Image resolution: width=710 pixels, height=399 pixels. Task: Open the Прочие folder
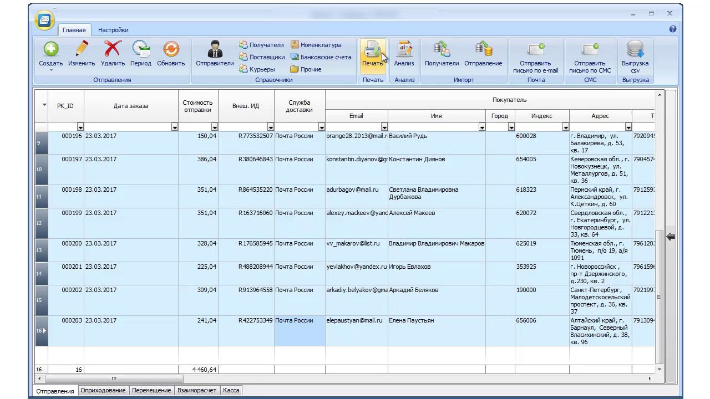pyautogui.click(x=306, y=69)
